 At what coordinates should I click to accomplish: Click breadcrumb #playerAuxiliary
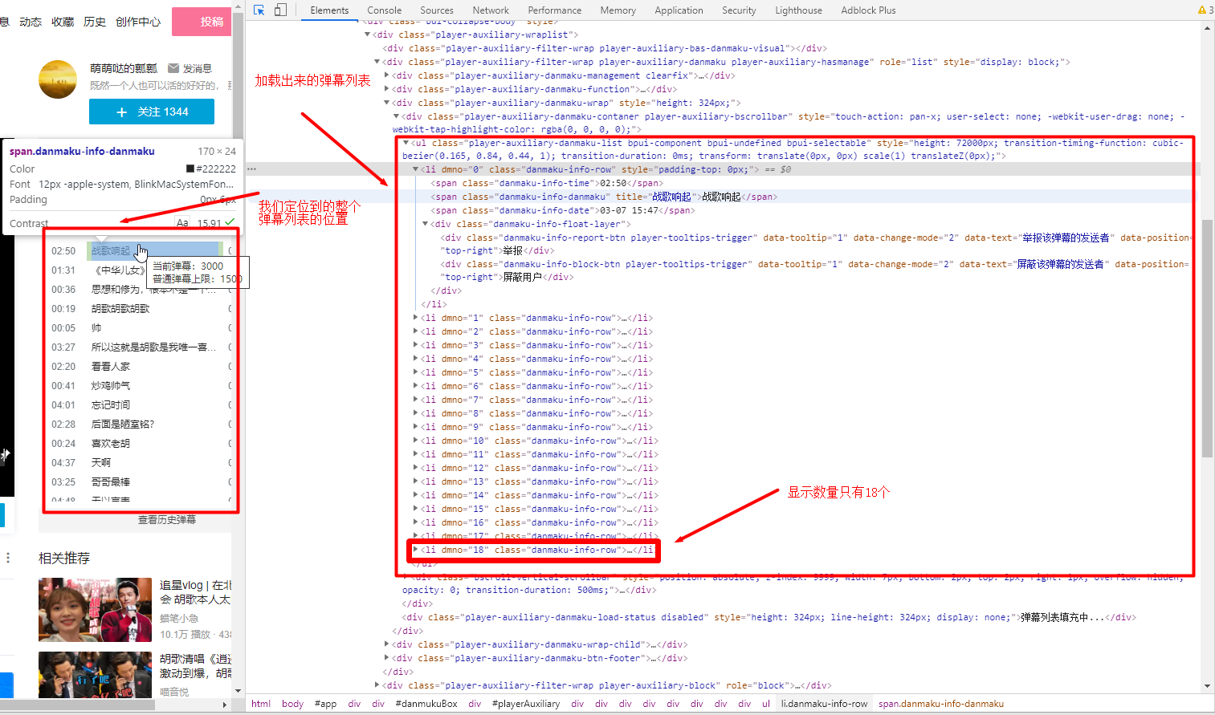pyautogui.click(x=526, y=704)
